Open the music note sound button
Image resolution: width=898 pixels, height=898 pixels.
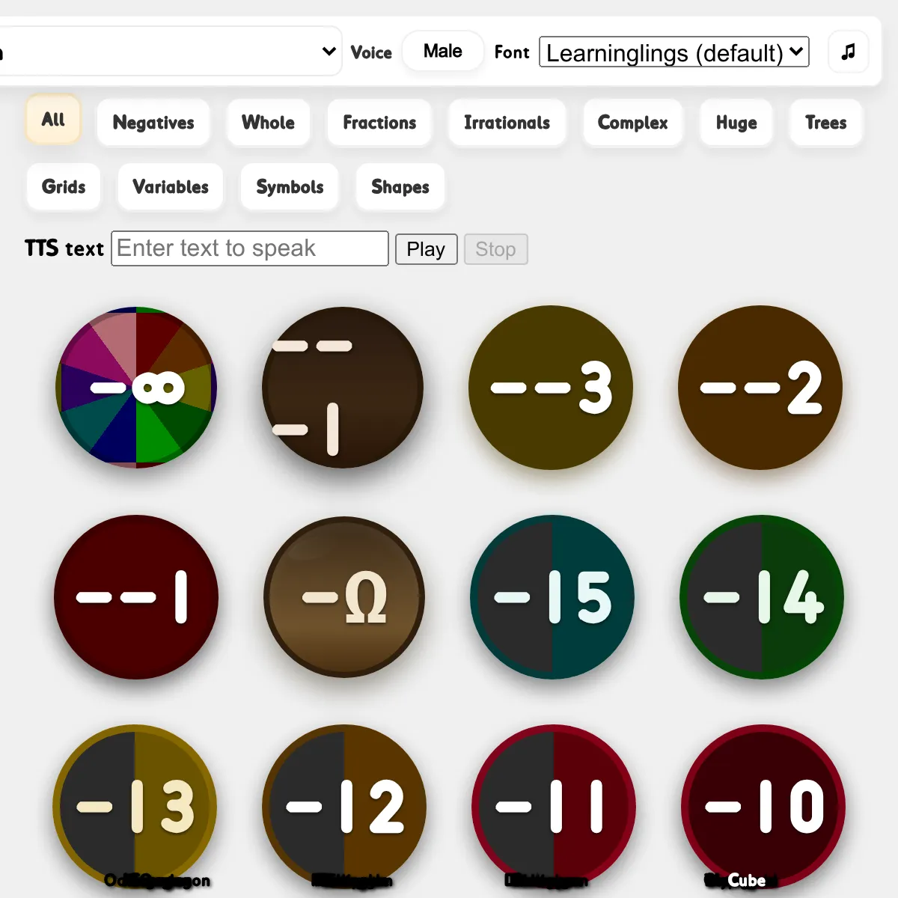coord(848,51)
